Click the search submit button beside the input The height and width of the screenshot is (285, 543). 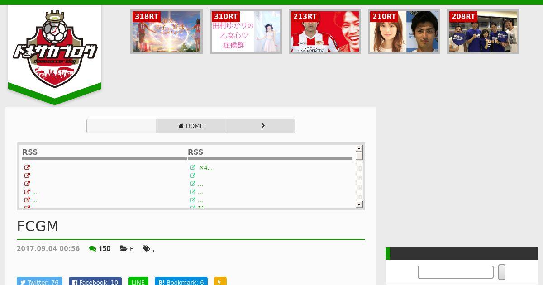click(502, 272)
